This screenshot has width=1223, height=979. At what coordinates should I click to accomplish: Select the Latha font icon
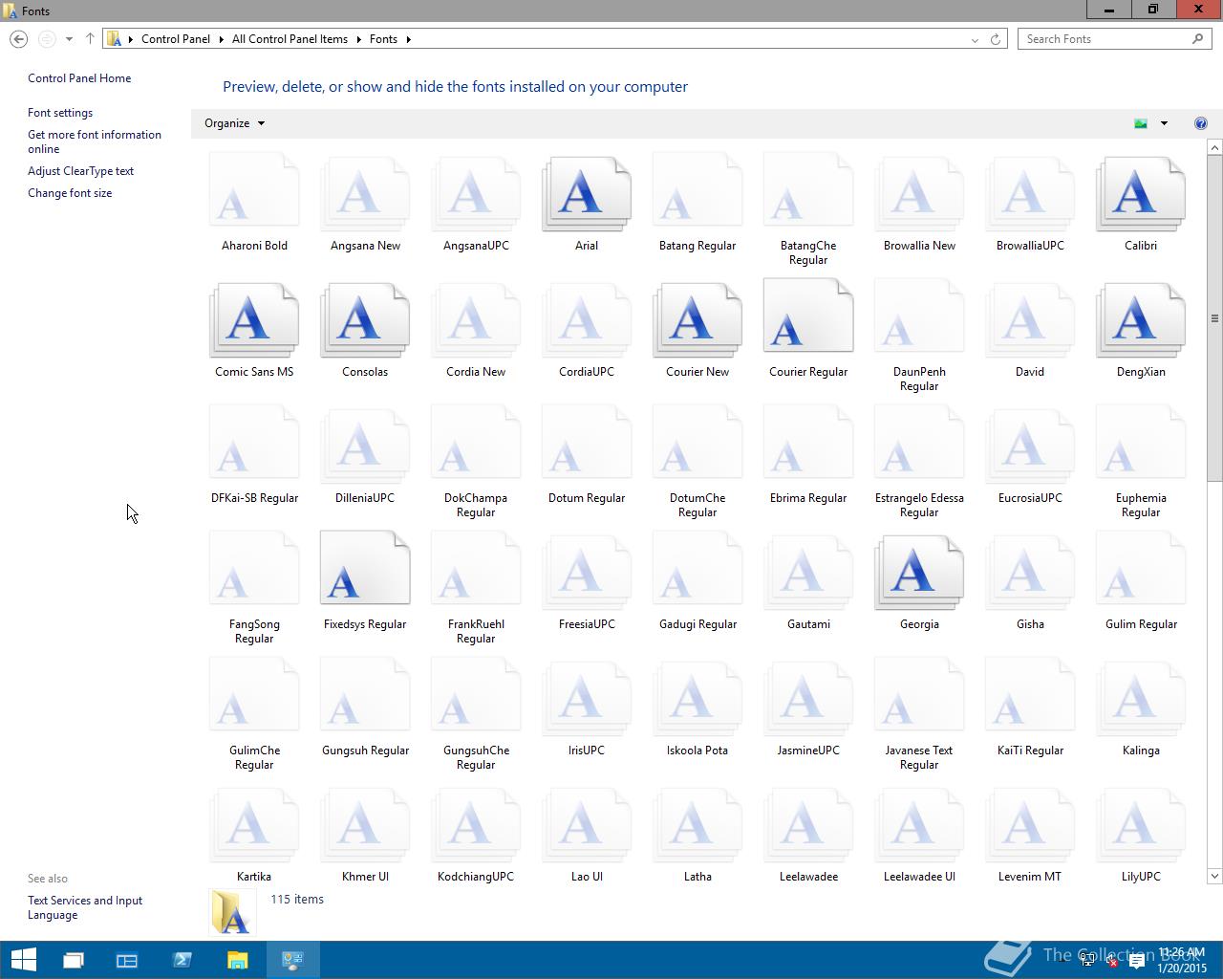697,825
